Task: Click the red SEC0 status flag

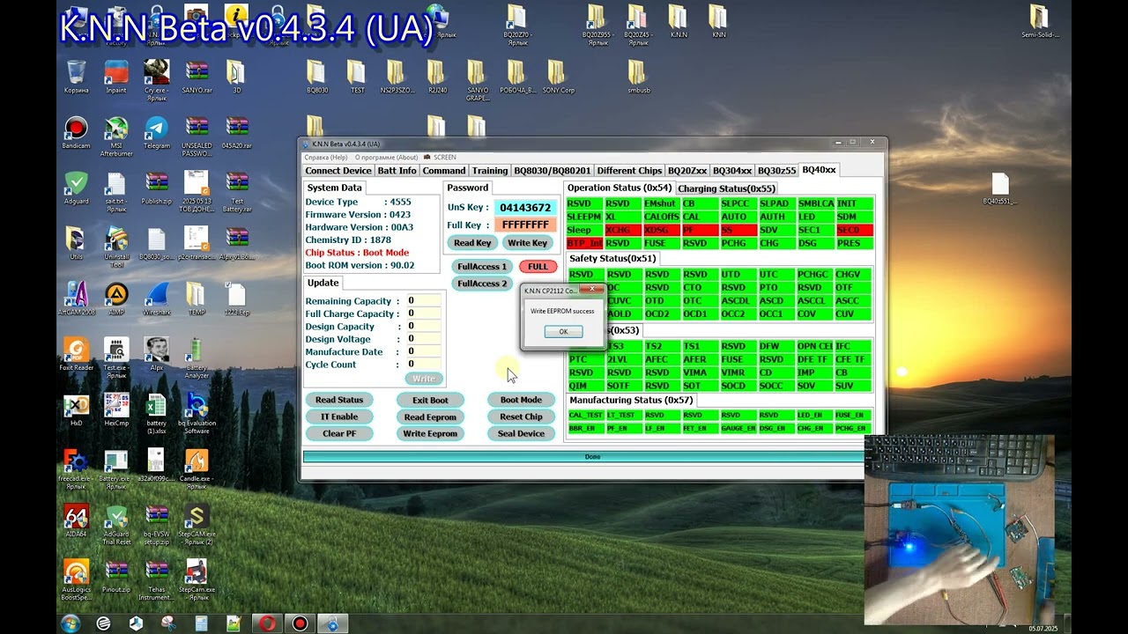Action: [x=854, y=230]
